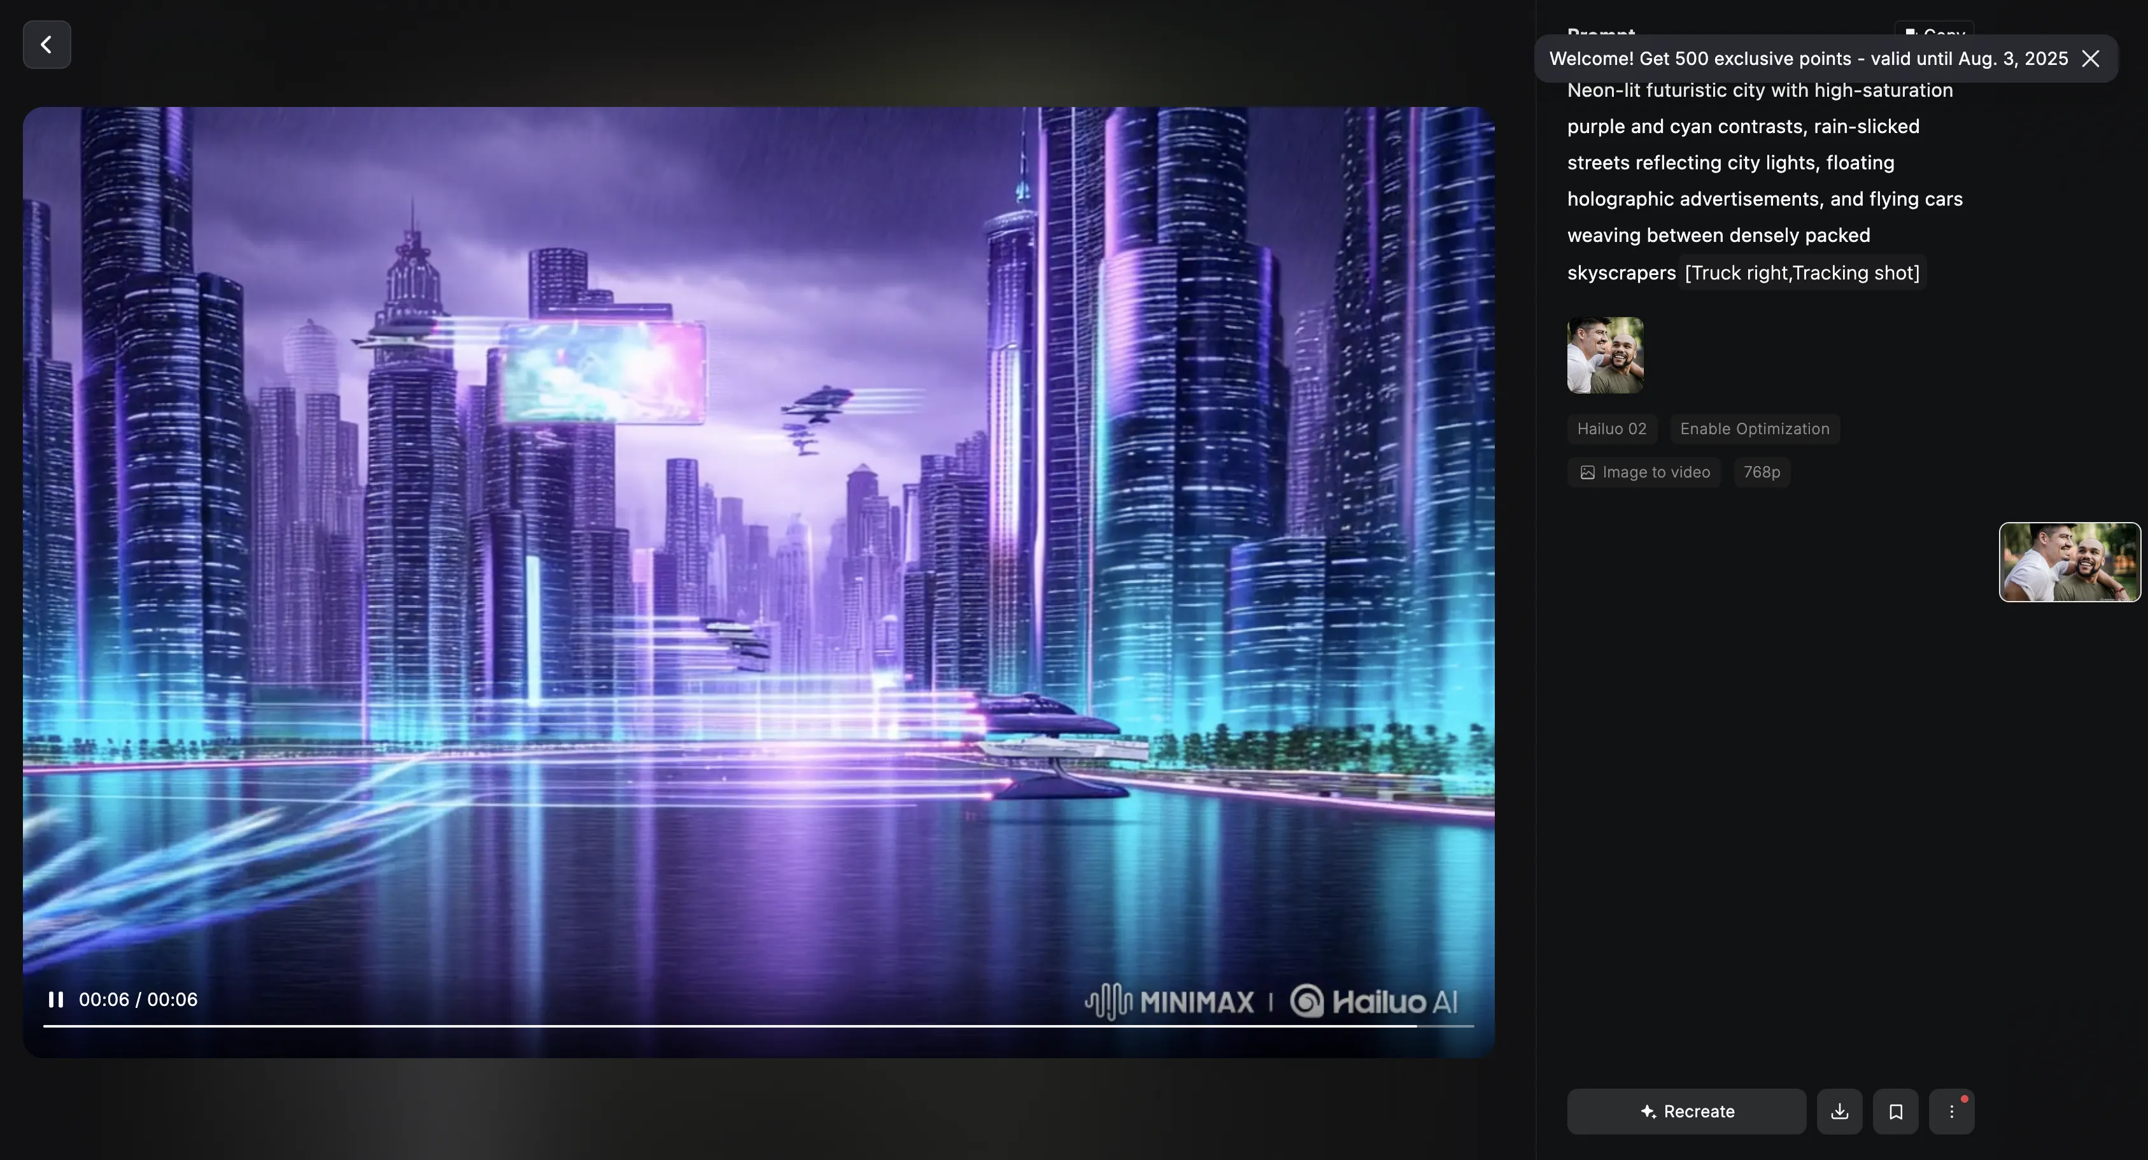The height and width of the screenshot is (1160, 2148).
Task: Click the welcome 500 points banner text
Action: tap(1808, 59)
